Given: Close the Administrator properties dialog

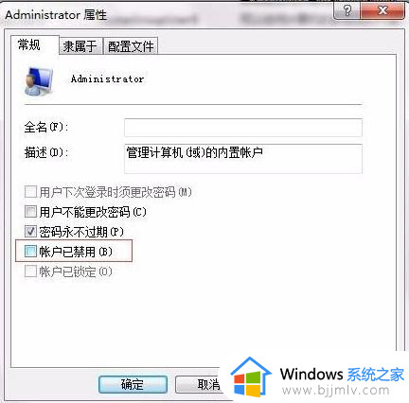Looking at the screenshot, I should click(x=382, y=11).
